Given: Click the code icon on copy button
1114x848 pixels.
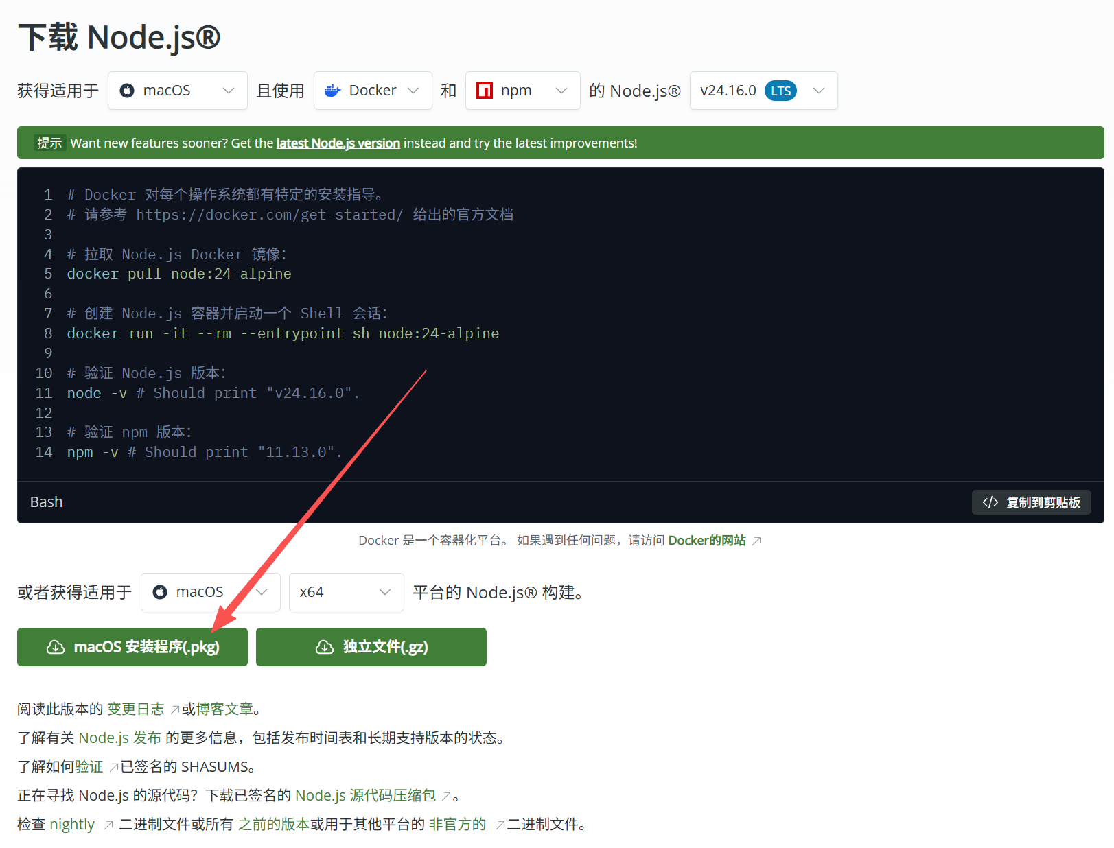Looking at the screenshot, I should (990, 502).
